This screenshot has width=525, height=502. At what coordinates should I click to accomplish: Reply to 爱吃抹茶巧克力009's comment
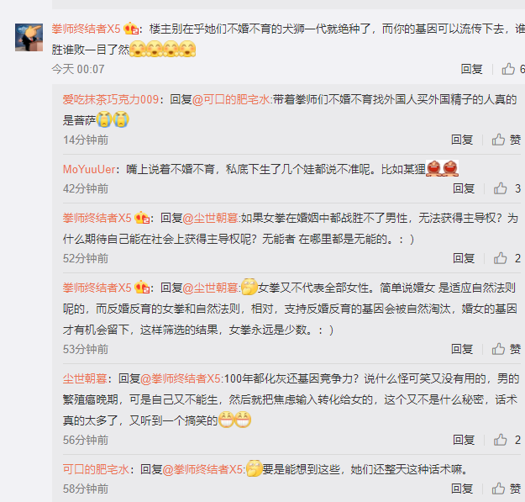tap(462, 140)
